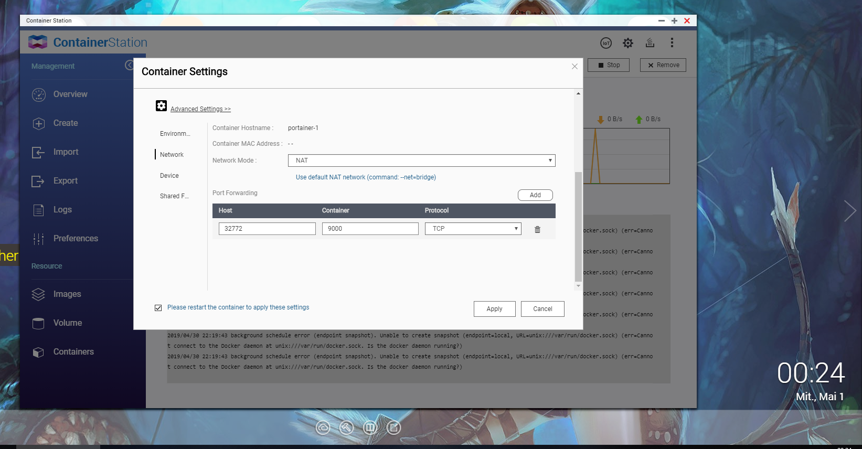Viewport: 862px width, 449px height.
Task: Click the dialog vertical scrollbar thumb
Action: coord(578,227)
